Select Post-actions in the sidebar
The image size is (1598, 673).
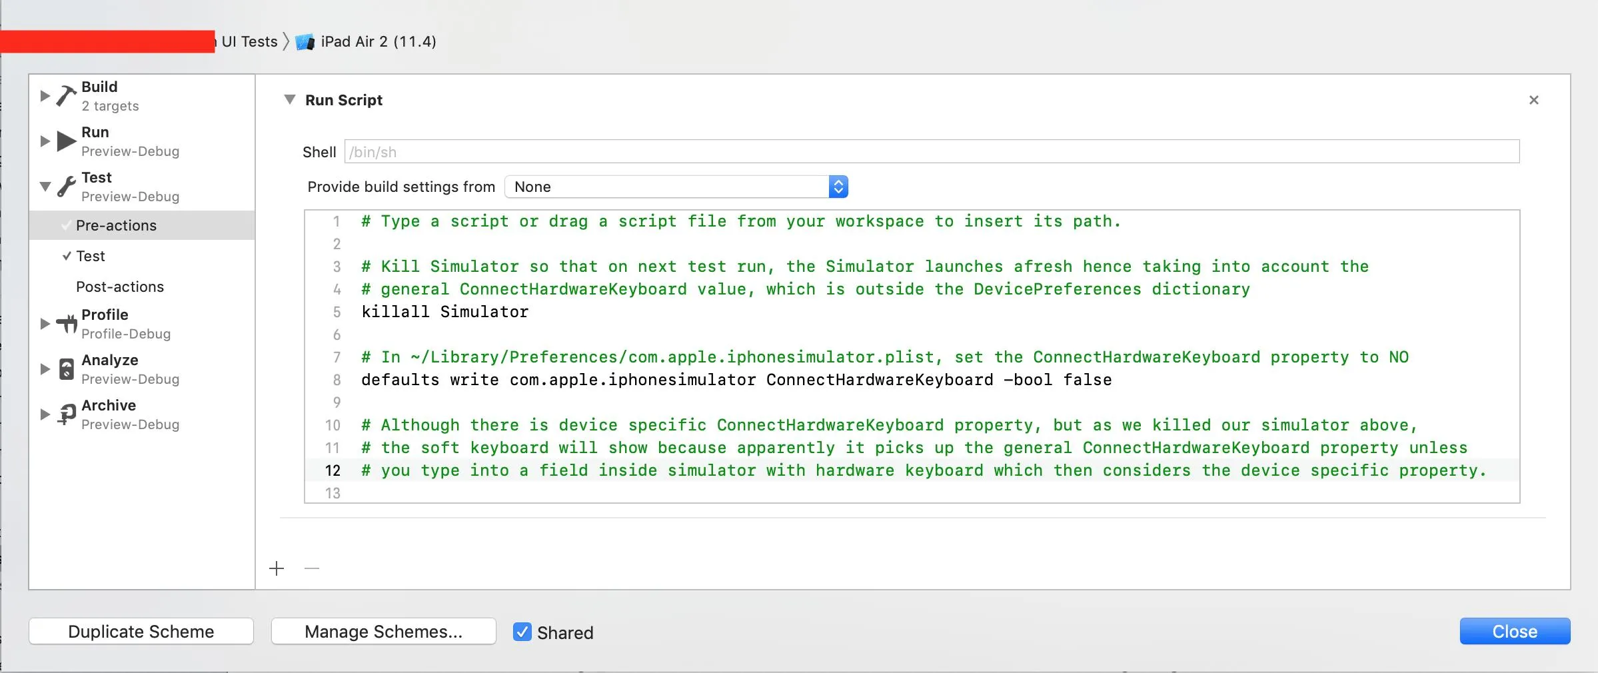point(120,287)
